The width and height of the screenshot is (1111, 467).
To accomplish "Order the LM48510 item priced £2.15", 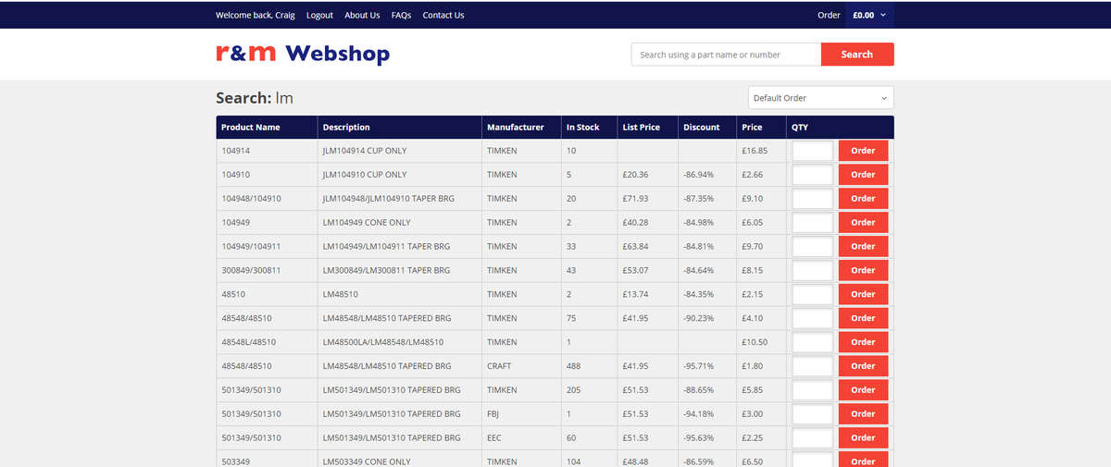I will 863,294.
